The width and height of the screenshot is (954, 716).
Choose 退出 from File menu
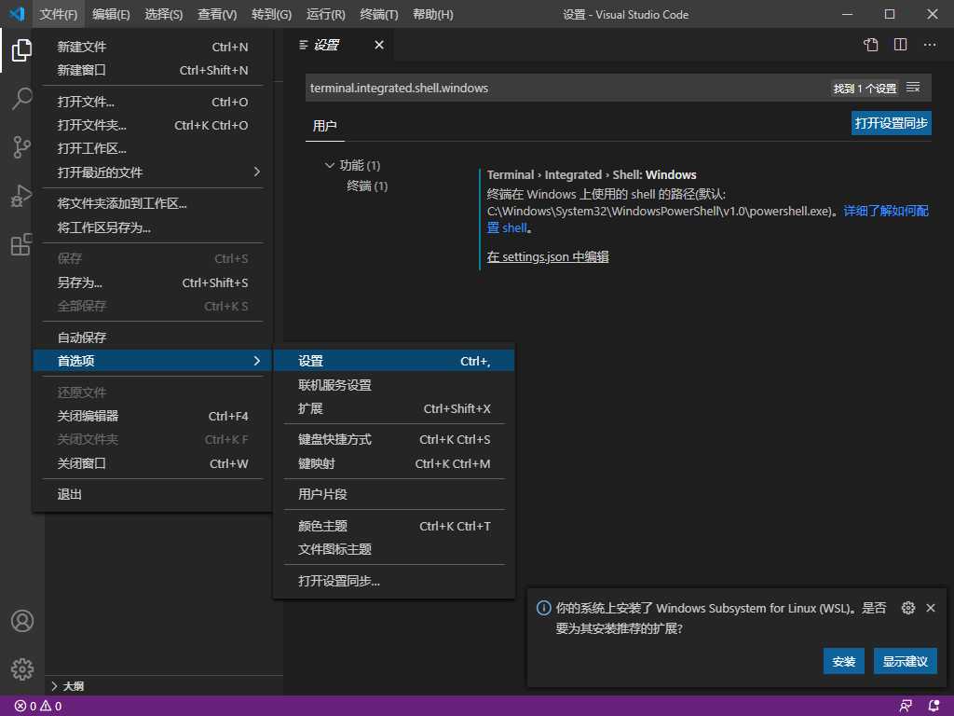pos(153,494)
